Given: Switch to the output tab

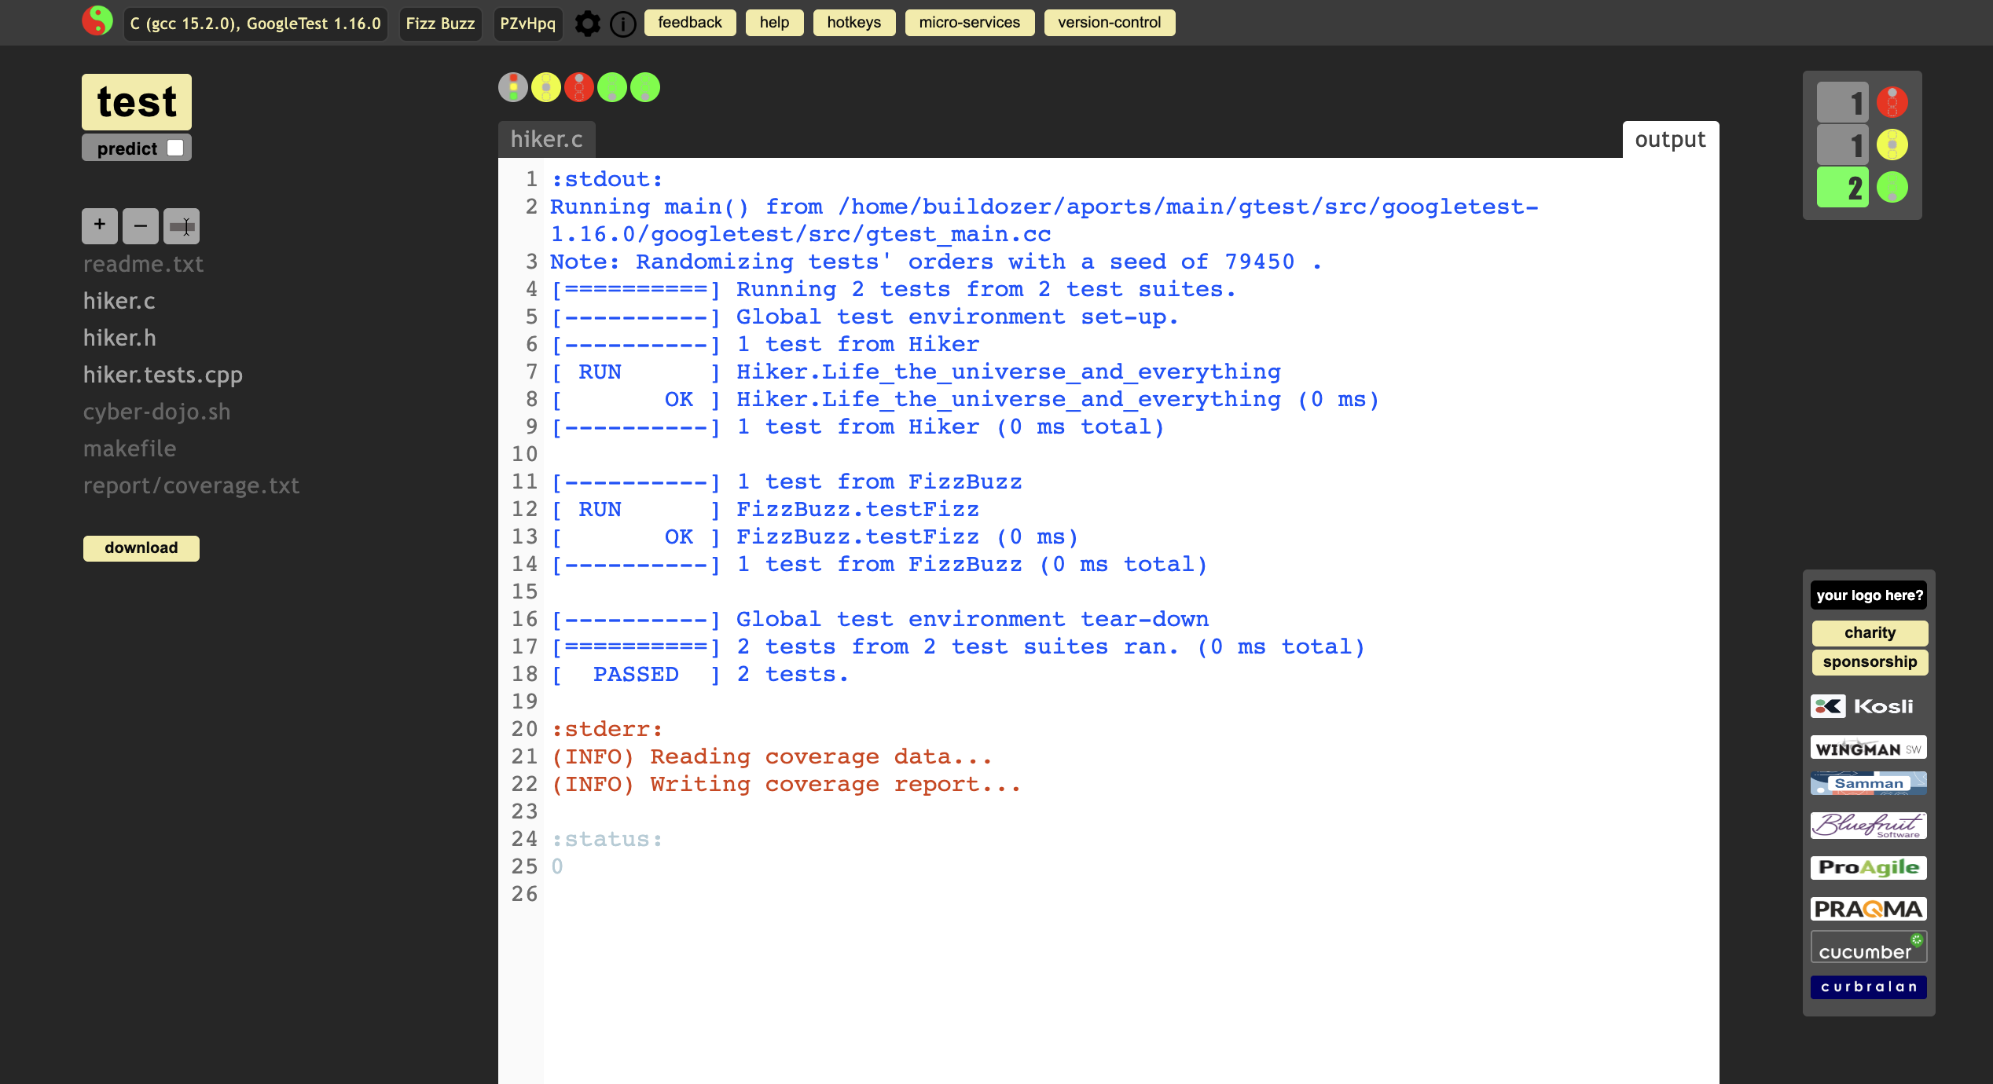Looking at the screenshot, I should [1670, 140].
